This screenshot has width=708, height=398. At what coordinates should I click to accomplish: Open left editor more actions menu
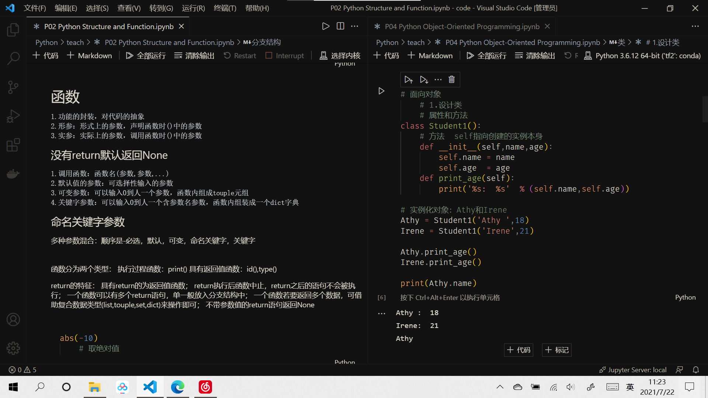pos(354,26)
